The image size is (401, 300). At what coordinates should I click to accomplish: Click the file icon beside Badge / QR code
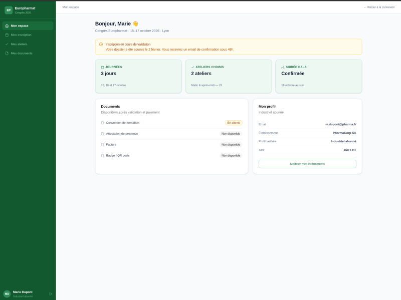103,156
